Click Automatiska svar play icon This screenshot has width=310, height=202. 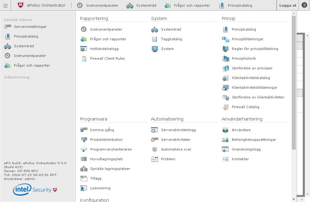pyautogui.click(x=155, y=149)
